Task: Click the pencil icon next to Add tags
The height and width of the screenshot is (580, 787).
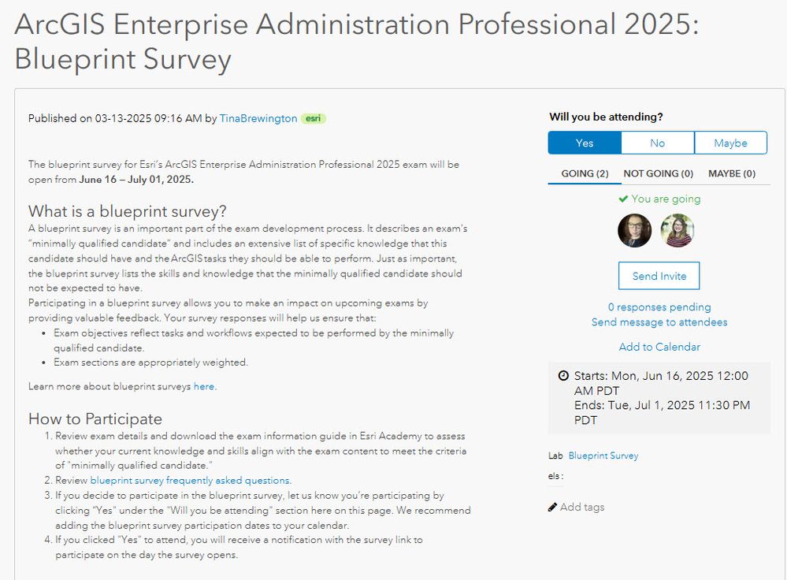Action: pyautogui.click(x=553, y=507)
